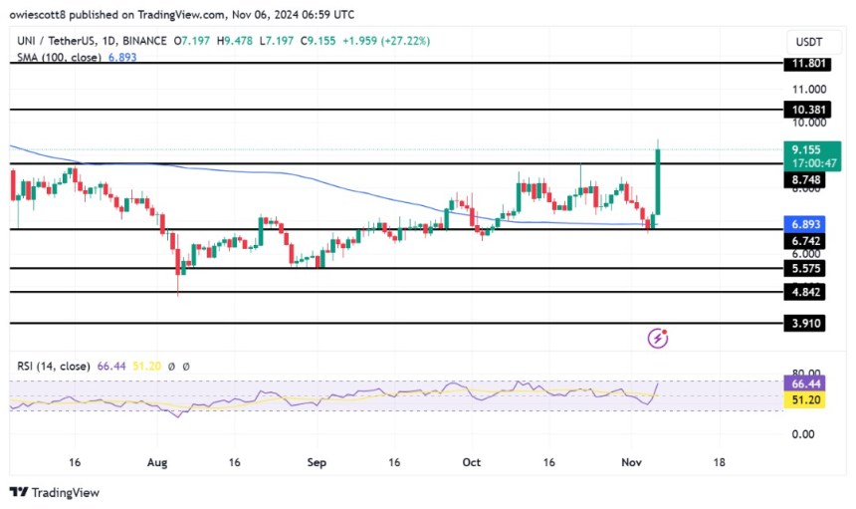Select the SMA (100, close) indicator label

[59, 58]
